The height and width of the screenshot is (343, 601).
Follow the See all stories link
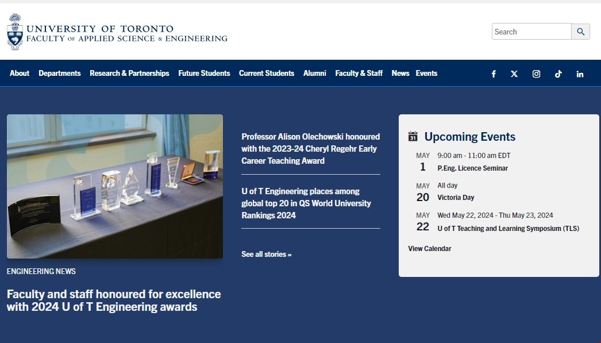pyautogui.click(x=266, y=254)
